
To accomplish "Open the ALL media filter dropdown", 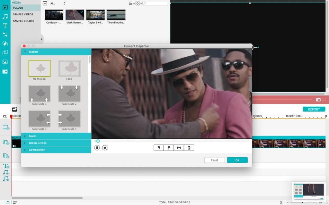I will click(58, 3).
